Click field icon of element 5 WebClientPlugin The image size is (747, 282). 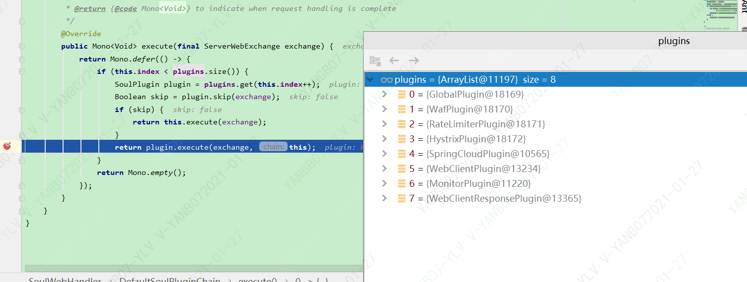402,169
